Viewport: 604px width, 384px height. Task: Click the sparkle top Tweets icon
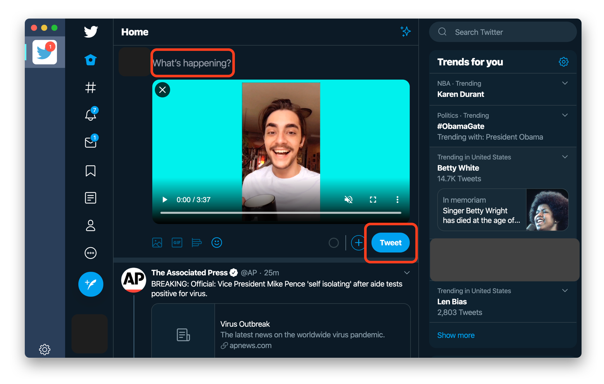tap(405, 32)
